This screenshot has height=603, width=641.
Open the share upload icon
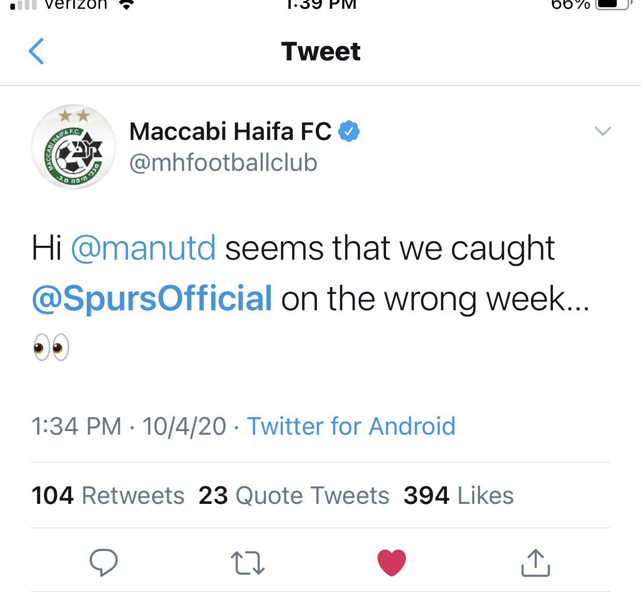(535, 562)
